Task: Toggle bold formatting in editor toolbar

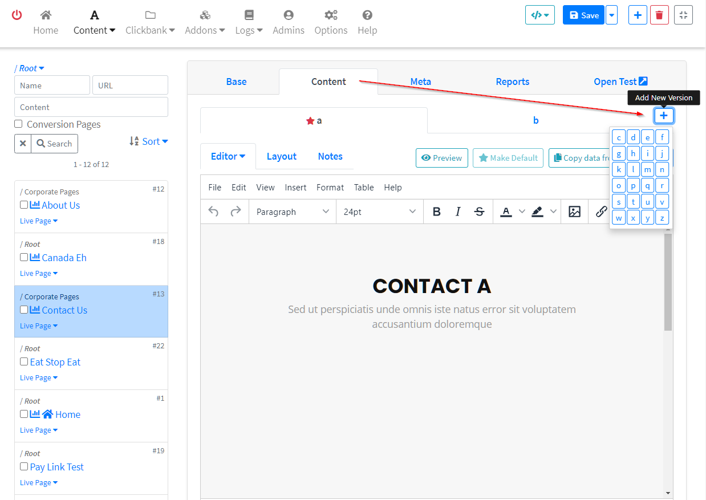Action: 437,212
